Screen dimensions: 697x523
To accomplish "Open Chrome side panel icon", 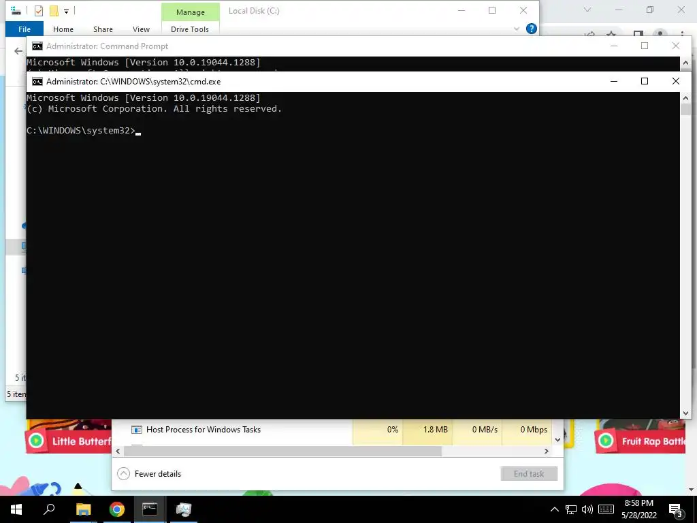I will 638,33.
